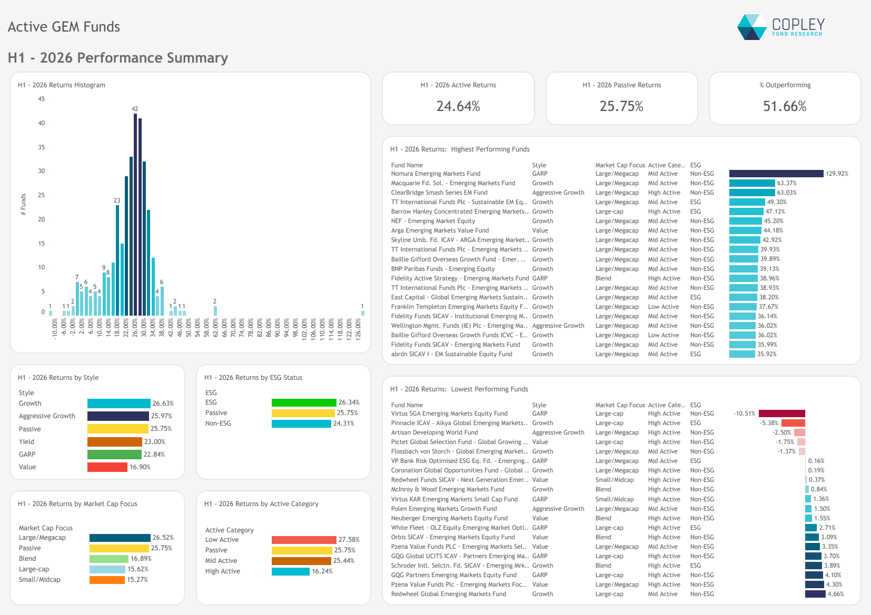Select GQG Partners Emerging Markets Equity Fund
This screenshot has height=615, width=871.
coord(454,575)
